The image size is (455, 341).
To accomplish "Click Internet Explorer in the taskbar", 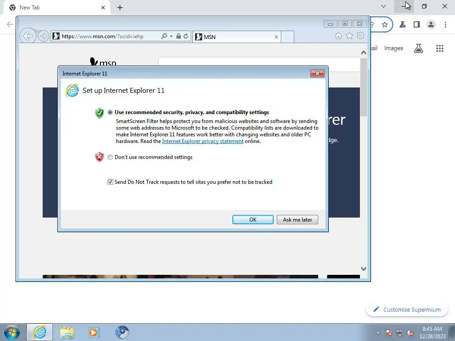I will (x=40, y=332).
